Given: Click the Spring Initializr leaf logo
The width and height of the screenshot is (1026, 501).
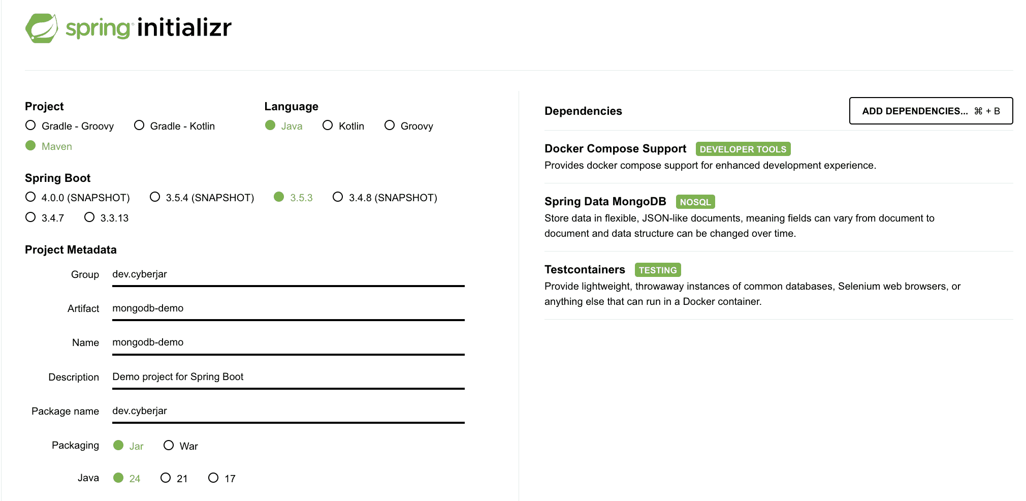Looking at the screenshot, I should click(41, 28).
